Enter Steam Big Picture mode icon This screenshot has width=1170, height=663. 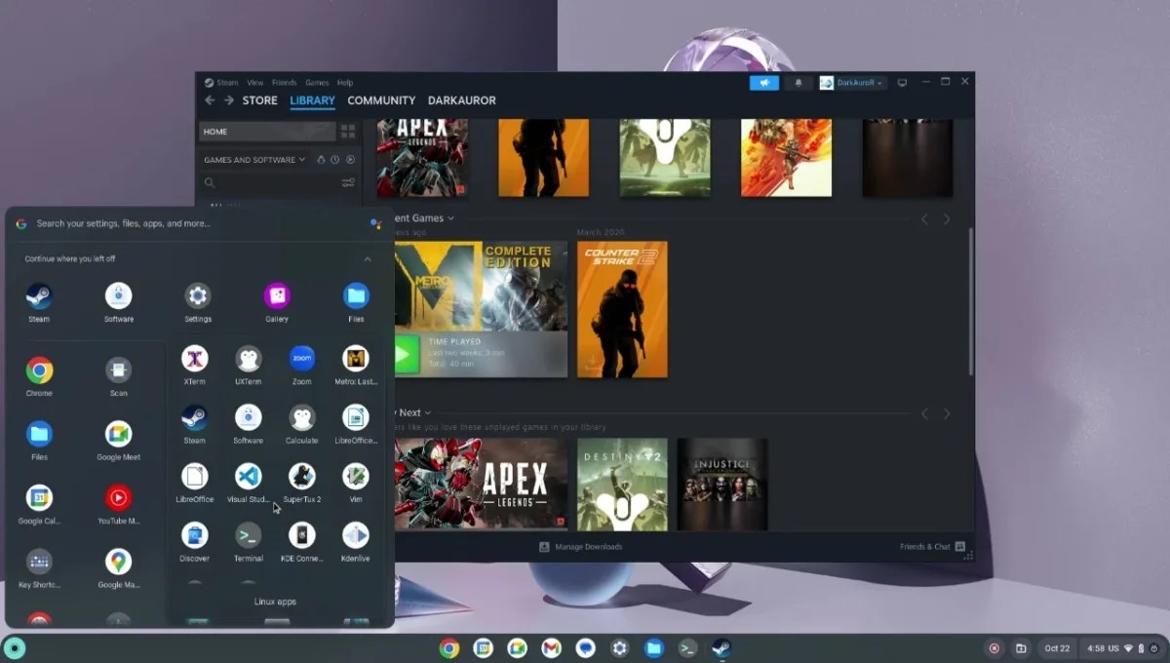point(903,83)
